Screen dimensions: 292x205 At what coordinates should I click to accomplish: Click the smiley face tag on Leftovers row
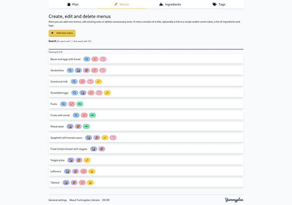92,171
